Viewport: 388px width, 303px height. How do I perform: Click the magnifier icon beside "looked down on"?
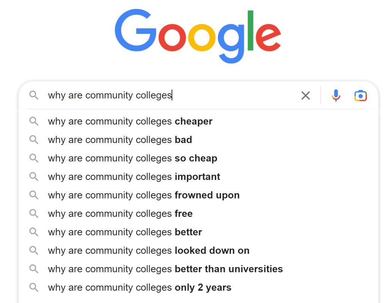34,250
